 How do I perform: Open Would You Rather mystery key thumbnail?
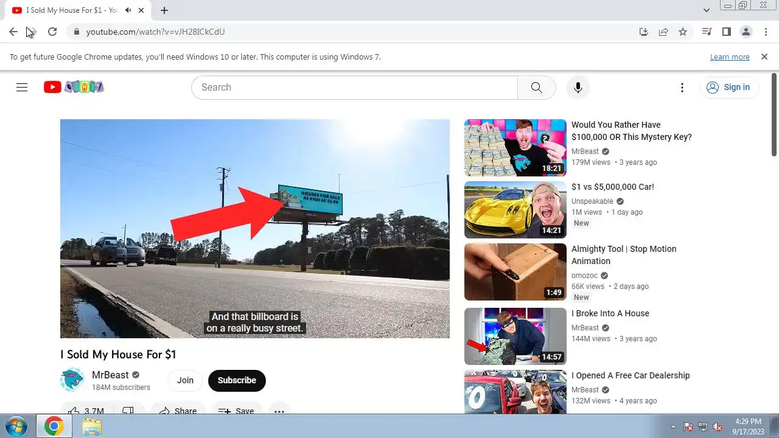(515, 148)
